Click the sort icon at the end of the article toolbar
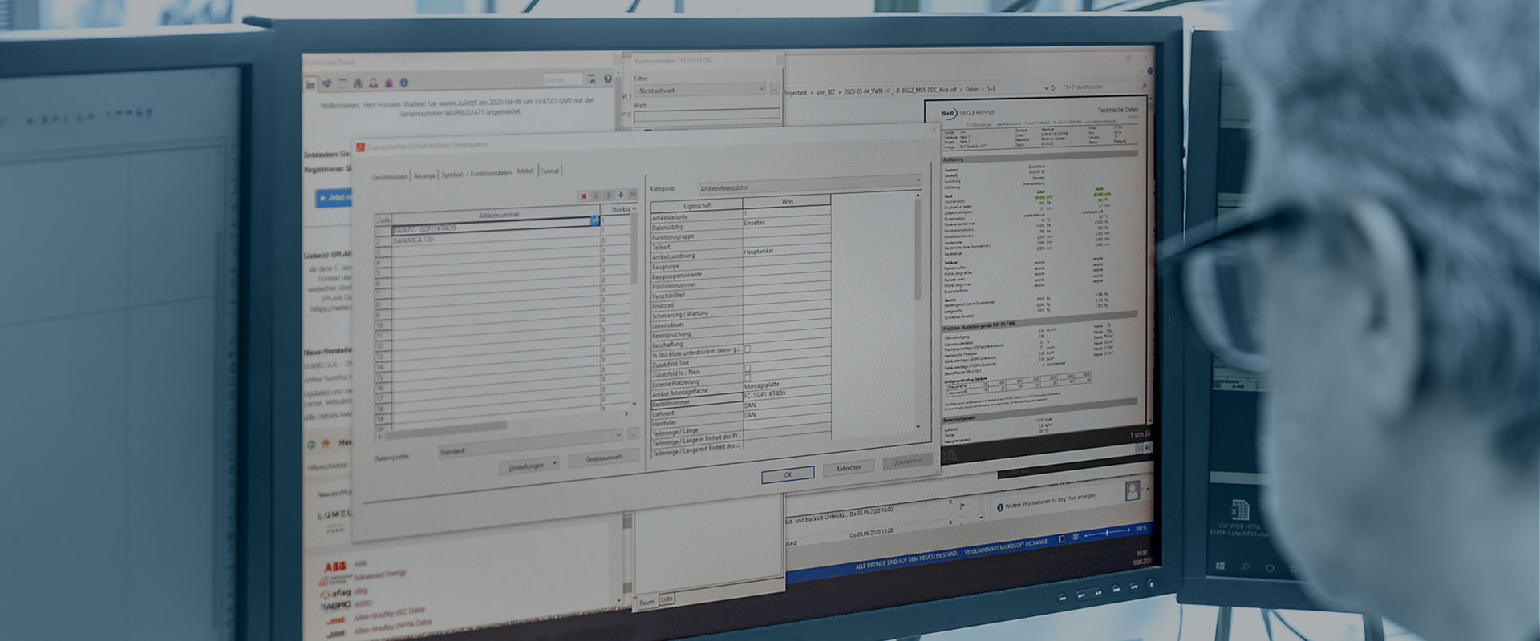The image size is (1540, 641). 633,194
